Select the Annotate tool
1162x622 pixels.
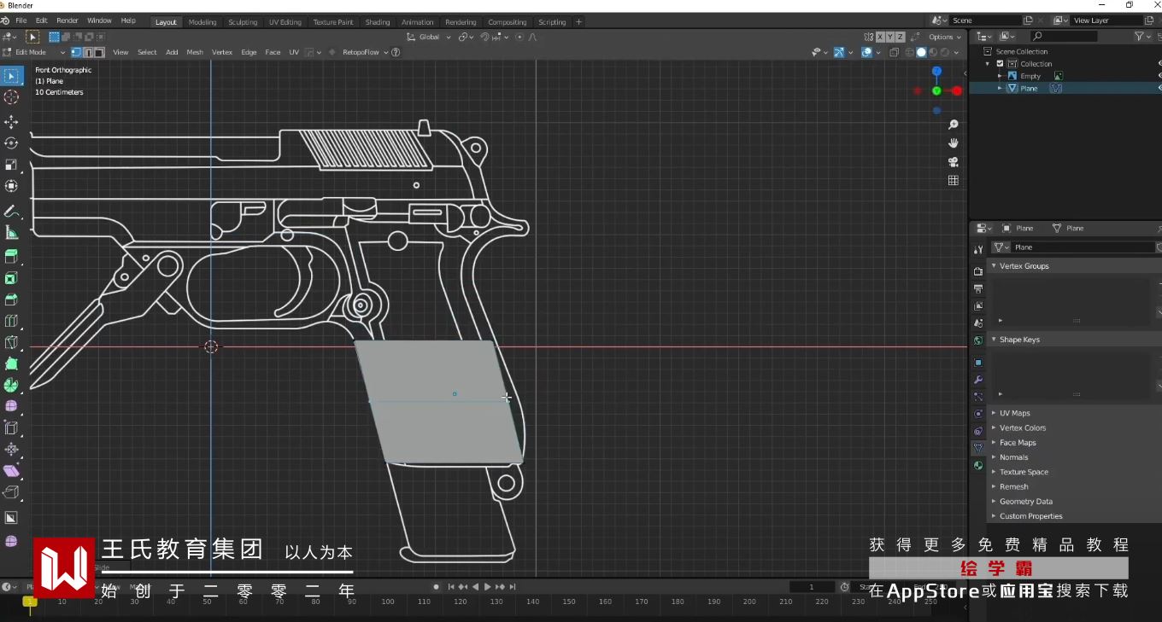11,211
